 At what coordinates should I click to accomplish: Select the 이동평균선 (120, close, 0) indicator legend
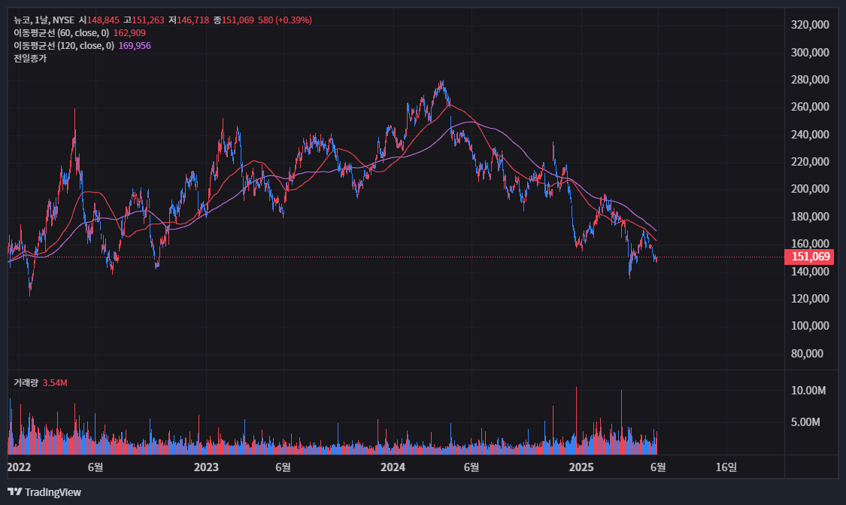pyautogui.click(x=64, y=46)
